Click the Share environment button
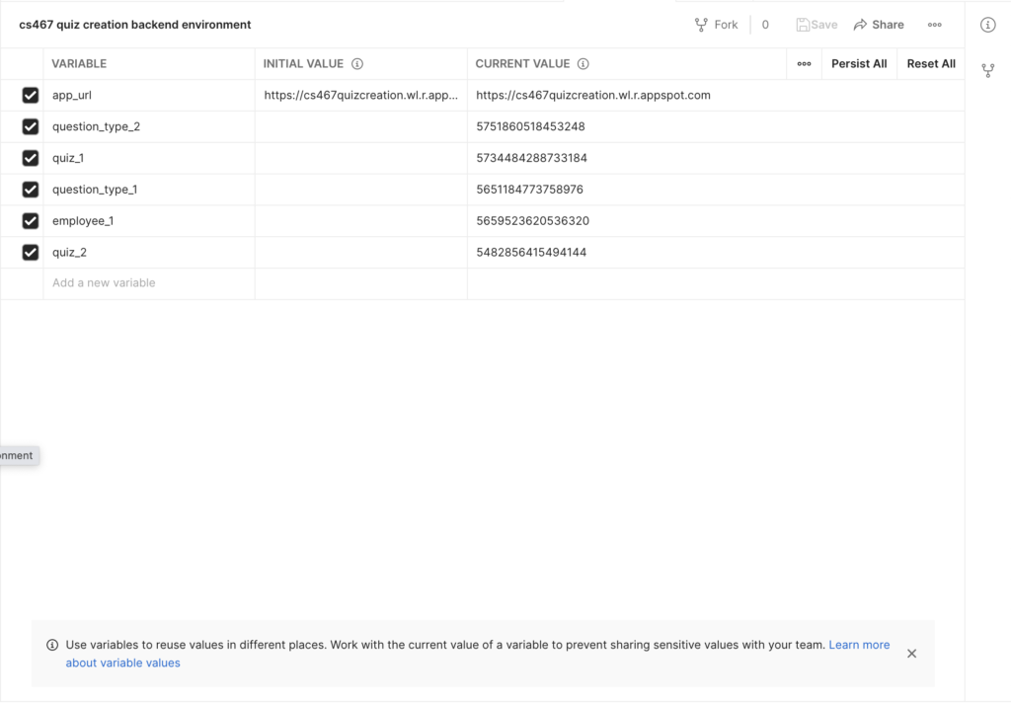1011x703 pixels. click(878, 25)
